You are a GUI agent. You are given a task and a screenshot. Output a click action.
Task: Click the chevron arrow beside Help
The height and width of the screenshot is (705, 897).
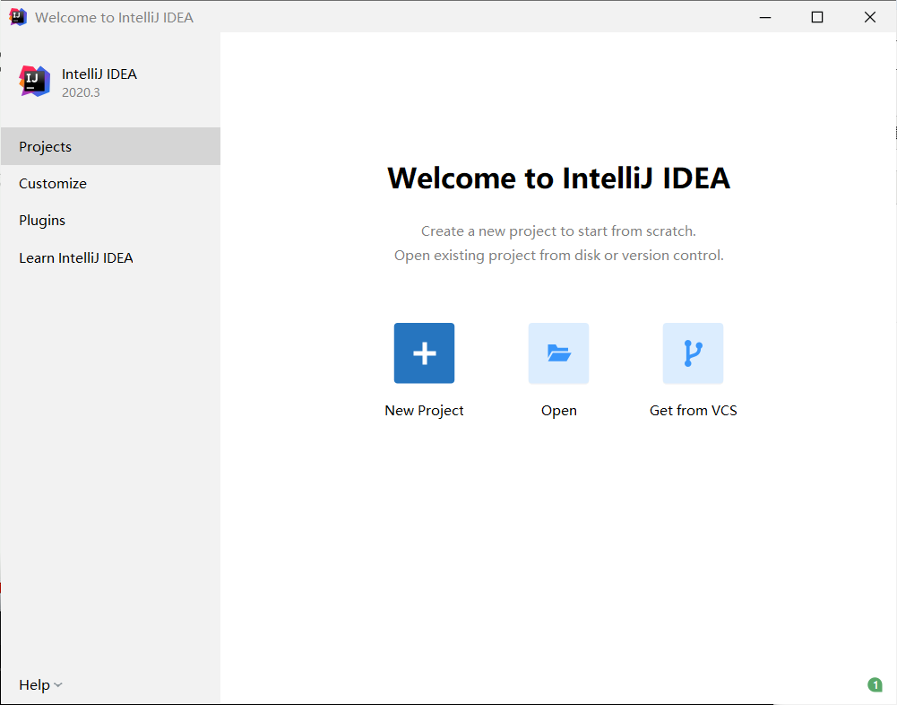tap(57, 685)
